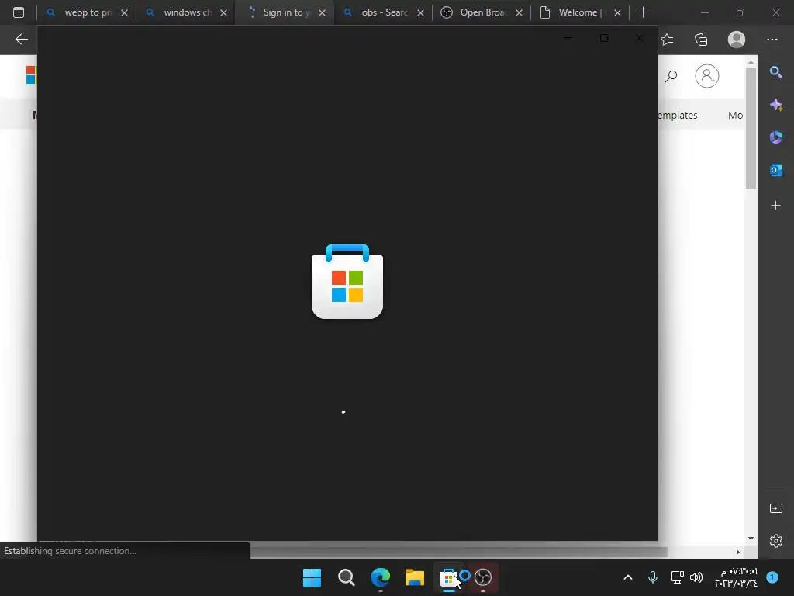Maximize the Microsoft Store window
794x596 pixels.
[604, 38]
